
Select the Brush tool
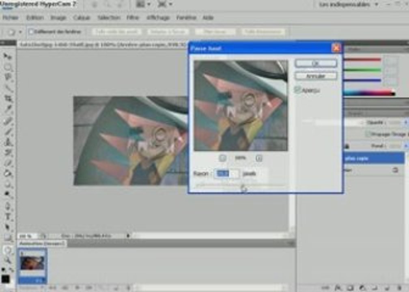point(8,131)
